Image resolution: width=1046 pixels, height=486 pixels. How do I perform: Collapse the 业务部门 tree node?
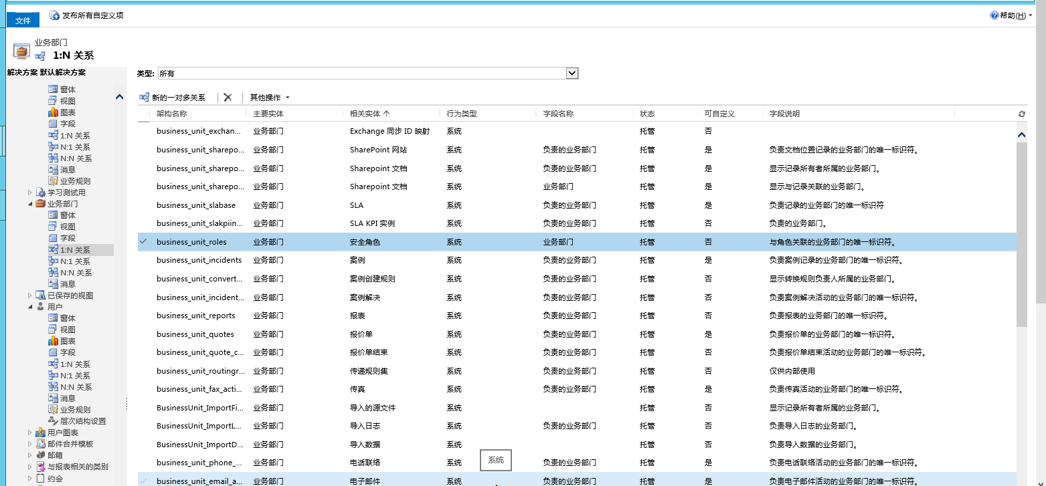(30, 204)
